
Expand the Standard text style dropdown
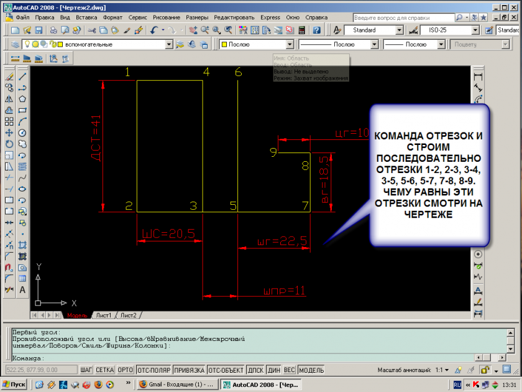(x=400, y=30)
